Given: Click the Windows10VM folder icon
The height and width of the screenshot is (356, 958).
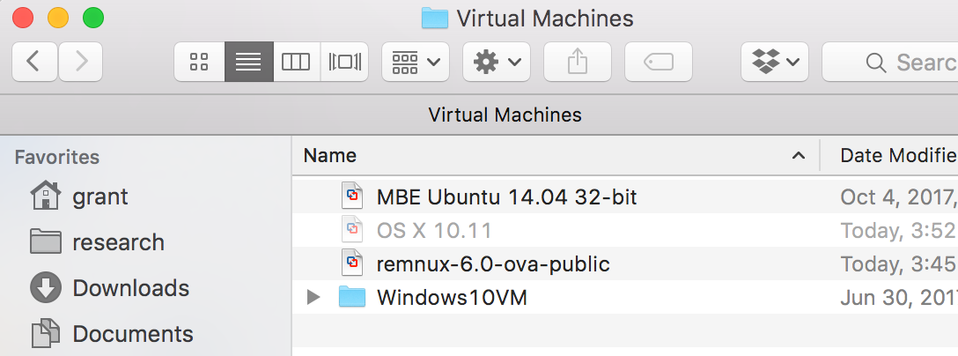Looking at the screenshot, I should pos(352,297).
